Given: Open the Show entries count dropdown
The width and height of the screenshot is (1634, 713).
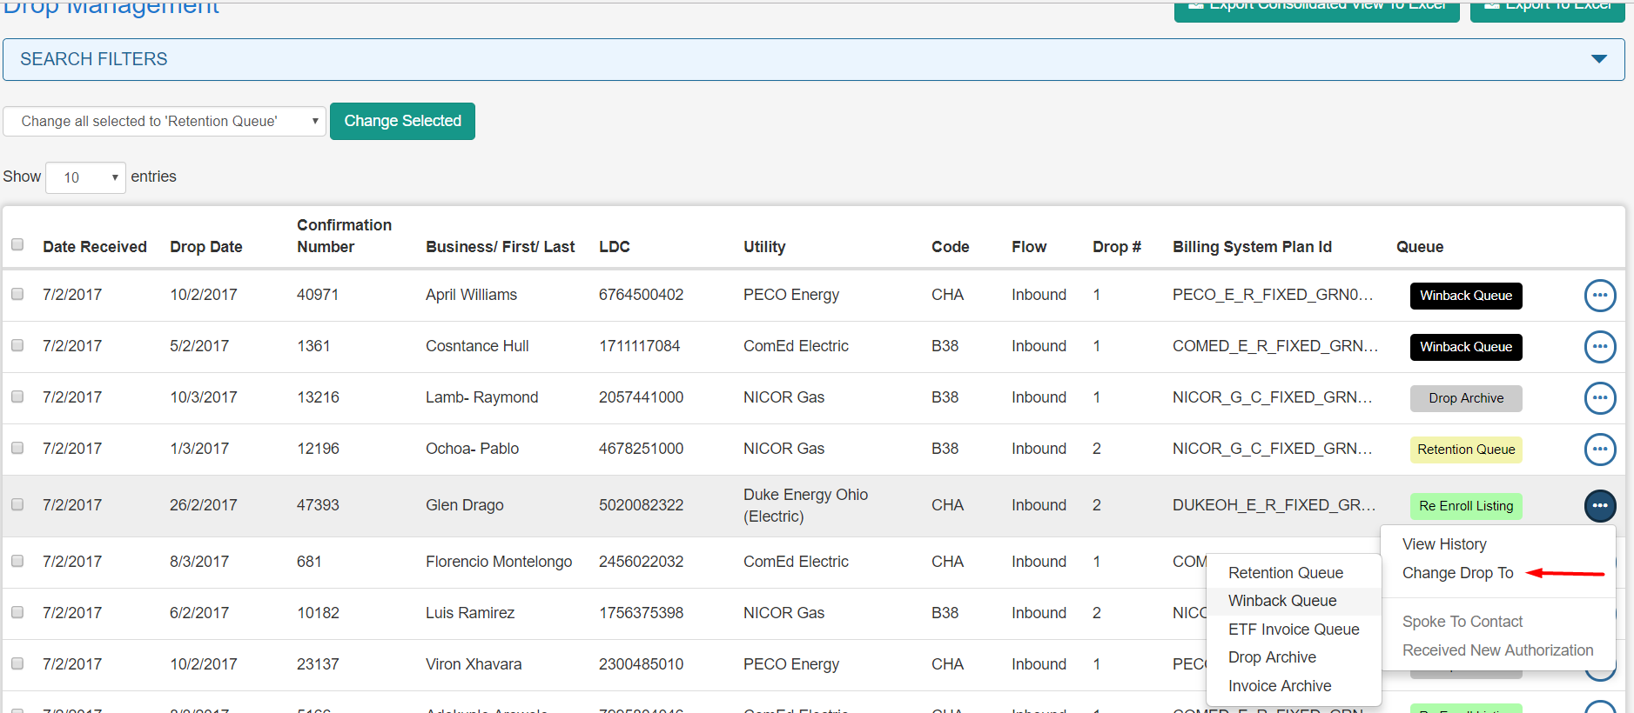Looking at the screenshot, I should (85, 177).
